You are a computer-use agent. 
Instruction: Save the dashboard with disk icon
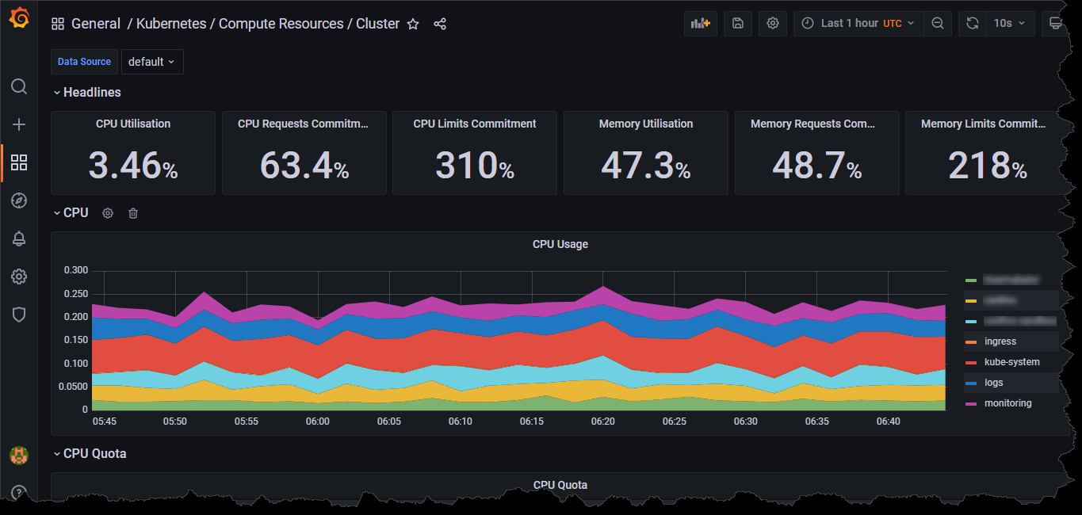pos(737,24)
